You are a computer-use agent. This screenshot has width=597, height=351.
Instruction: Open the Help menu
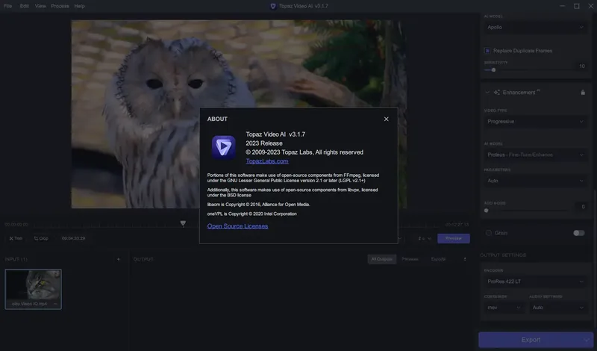80,6
